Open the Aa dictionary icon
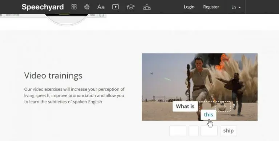The height and width of the screenshot is (141, 279). 101,7
